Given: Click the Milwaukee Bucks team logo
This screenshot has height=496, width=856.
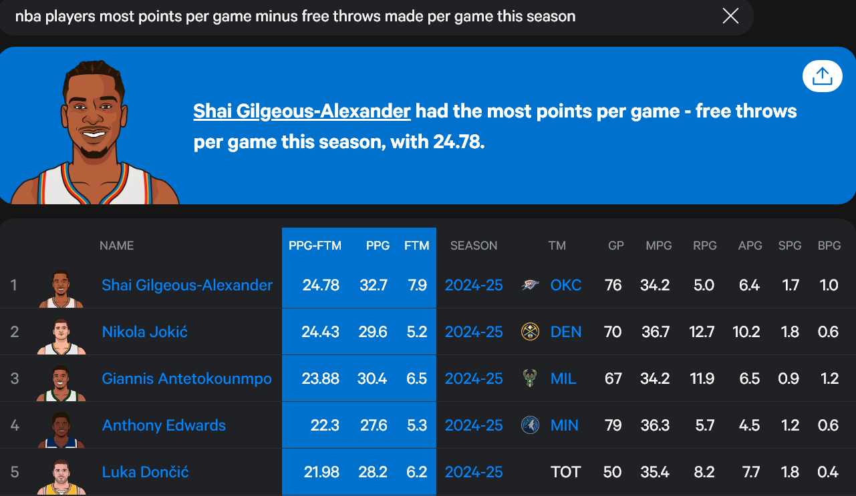Looking at the screenshot, I should tap(530, 379).
